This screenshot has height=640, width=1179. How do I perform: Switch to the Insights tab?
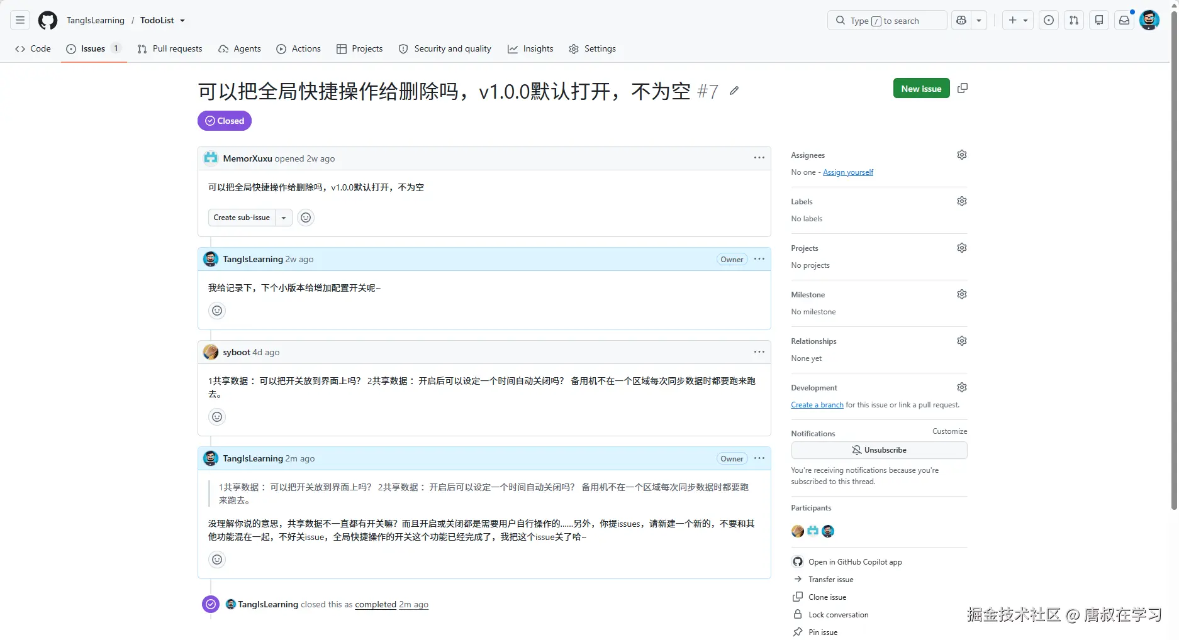(x=531, y=48)
